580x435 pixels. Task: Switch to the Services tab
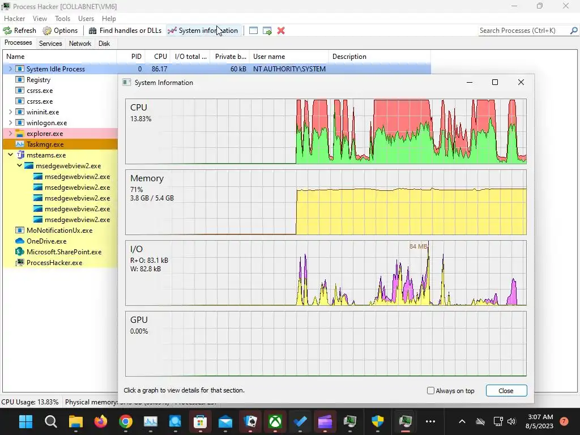[x=50, y=44]
